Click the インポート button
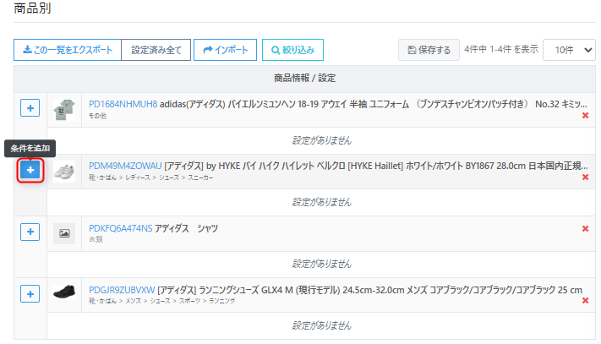Image resolution: width=601 pixels, height=344 pixels. pos(226,50)
